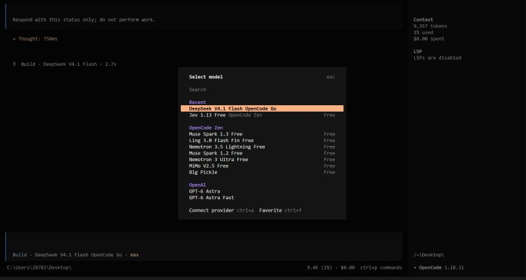The height and width of the screenshot is (280, 526).
Task: Pick MiMo V2.5 Free model
Action: click(262, 166)
